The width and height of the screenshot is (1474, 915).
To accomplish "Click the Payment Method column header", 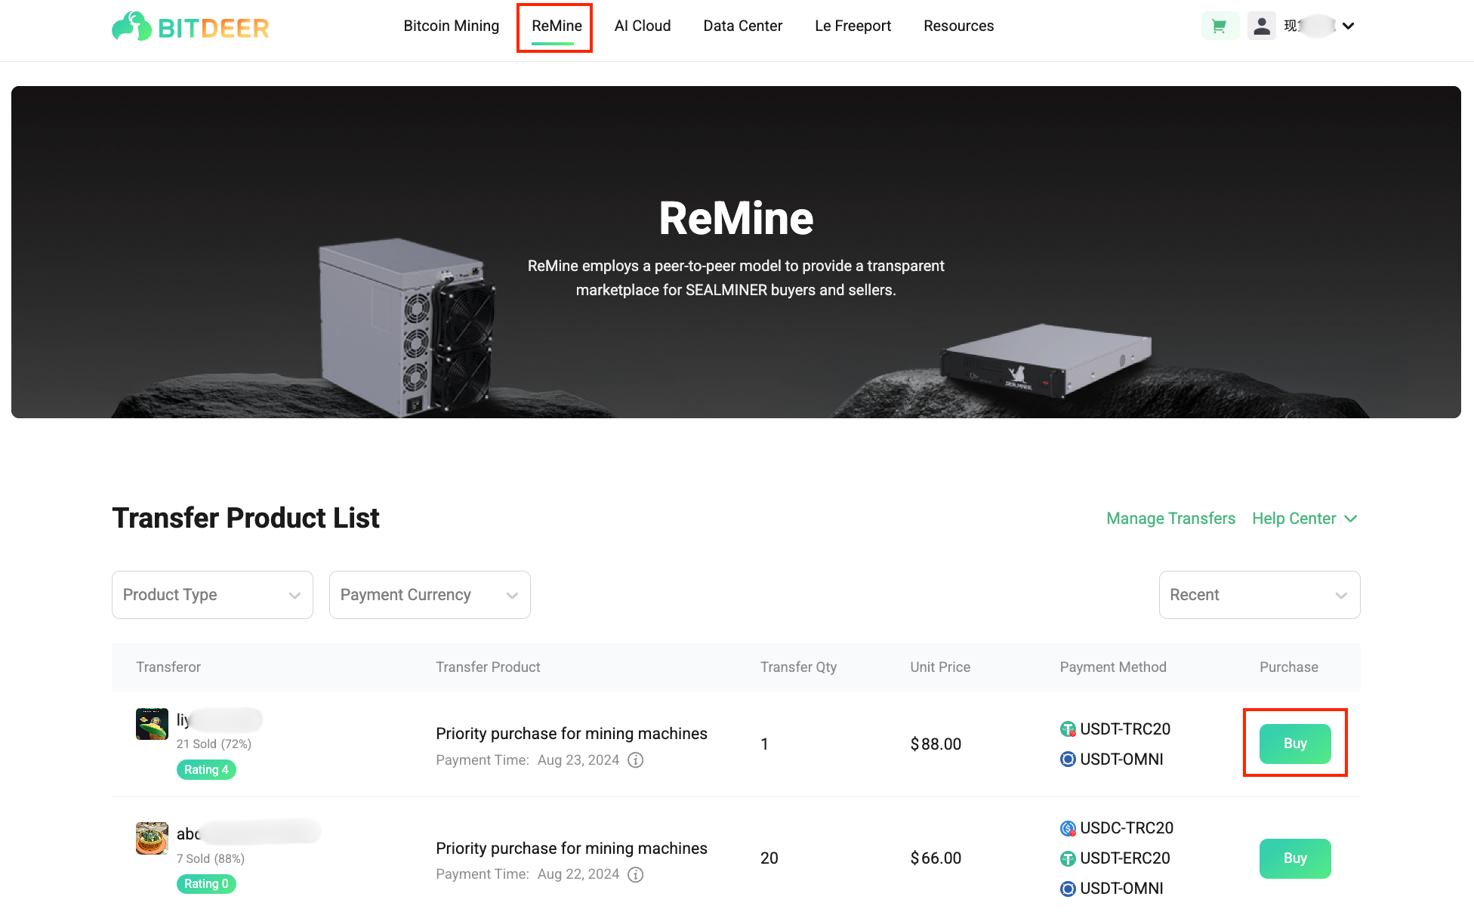I will click(1113, 667).
